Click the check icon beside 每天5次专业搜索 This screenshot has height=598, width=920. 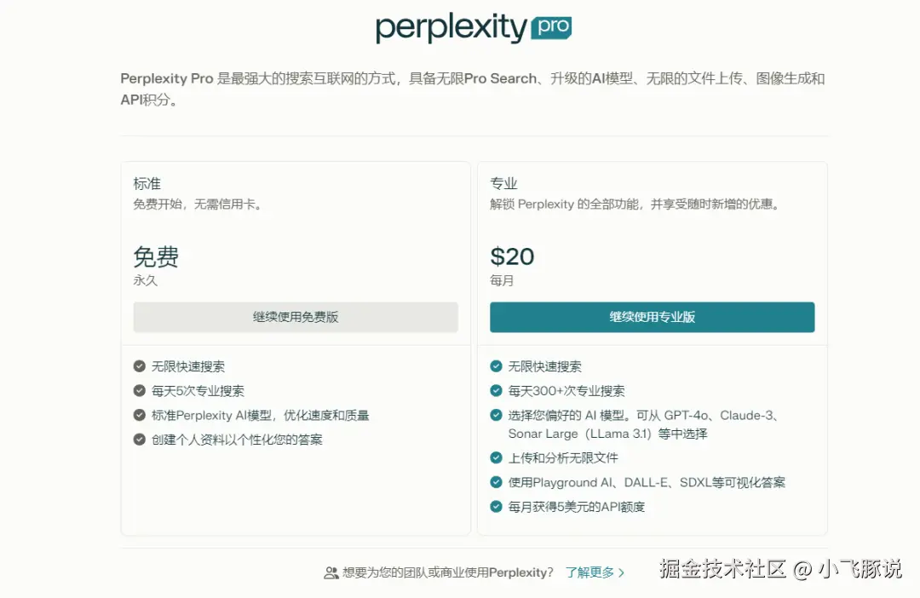pyautogui.click(x=140, y=391)
